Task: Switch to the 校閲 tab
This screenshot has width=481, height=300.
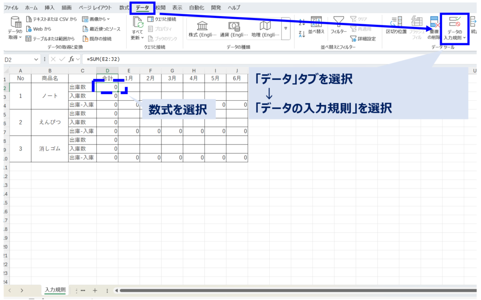Action: pos(161,8)
